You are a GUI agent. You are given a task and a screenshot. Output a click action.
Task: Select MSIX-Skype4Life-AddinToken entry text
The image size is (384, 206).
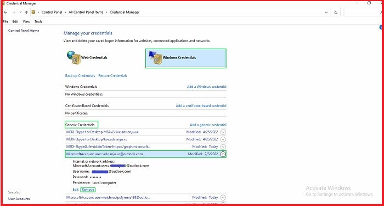tap(108, 146)
